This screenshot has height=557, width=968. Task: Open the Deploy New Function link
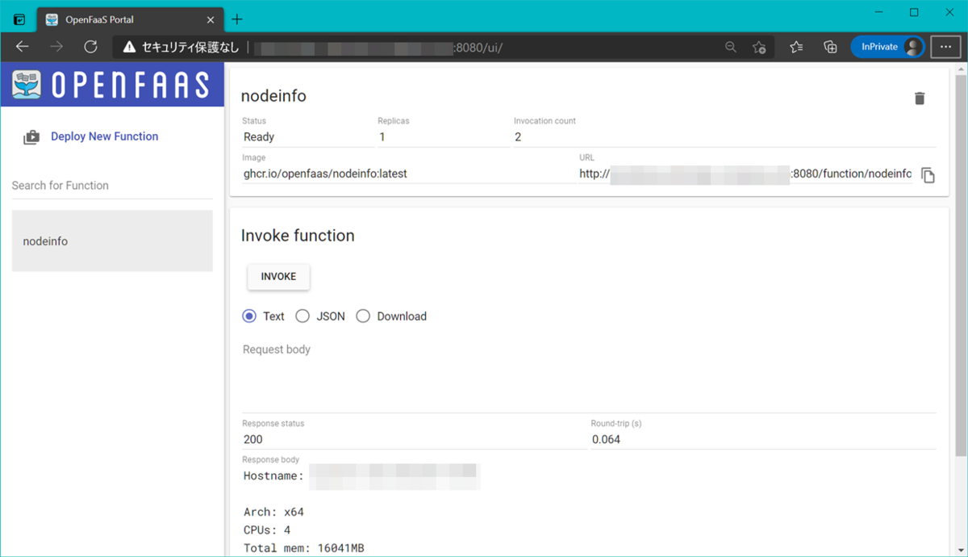click(x=105, y=136)
